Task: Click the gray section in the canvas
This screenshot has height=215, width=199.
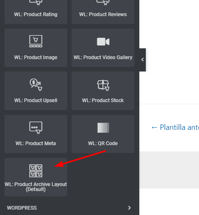Action: [169, 170]
